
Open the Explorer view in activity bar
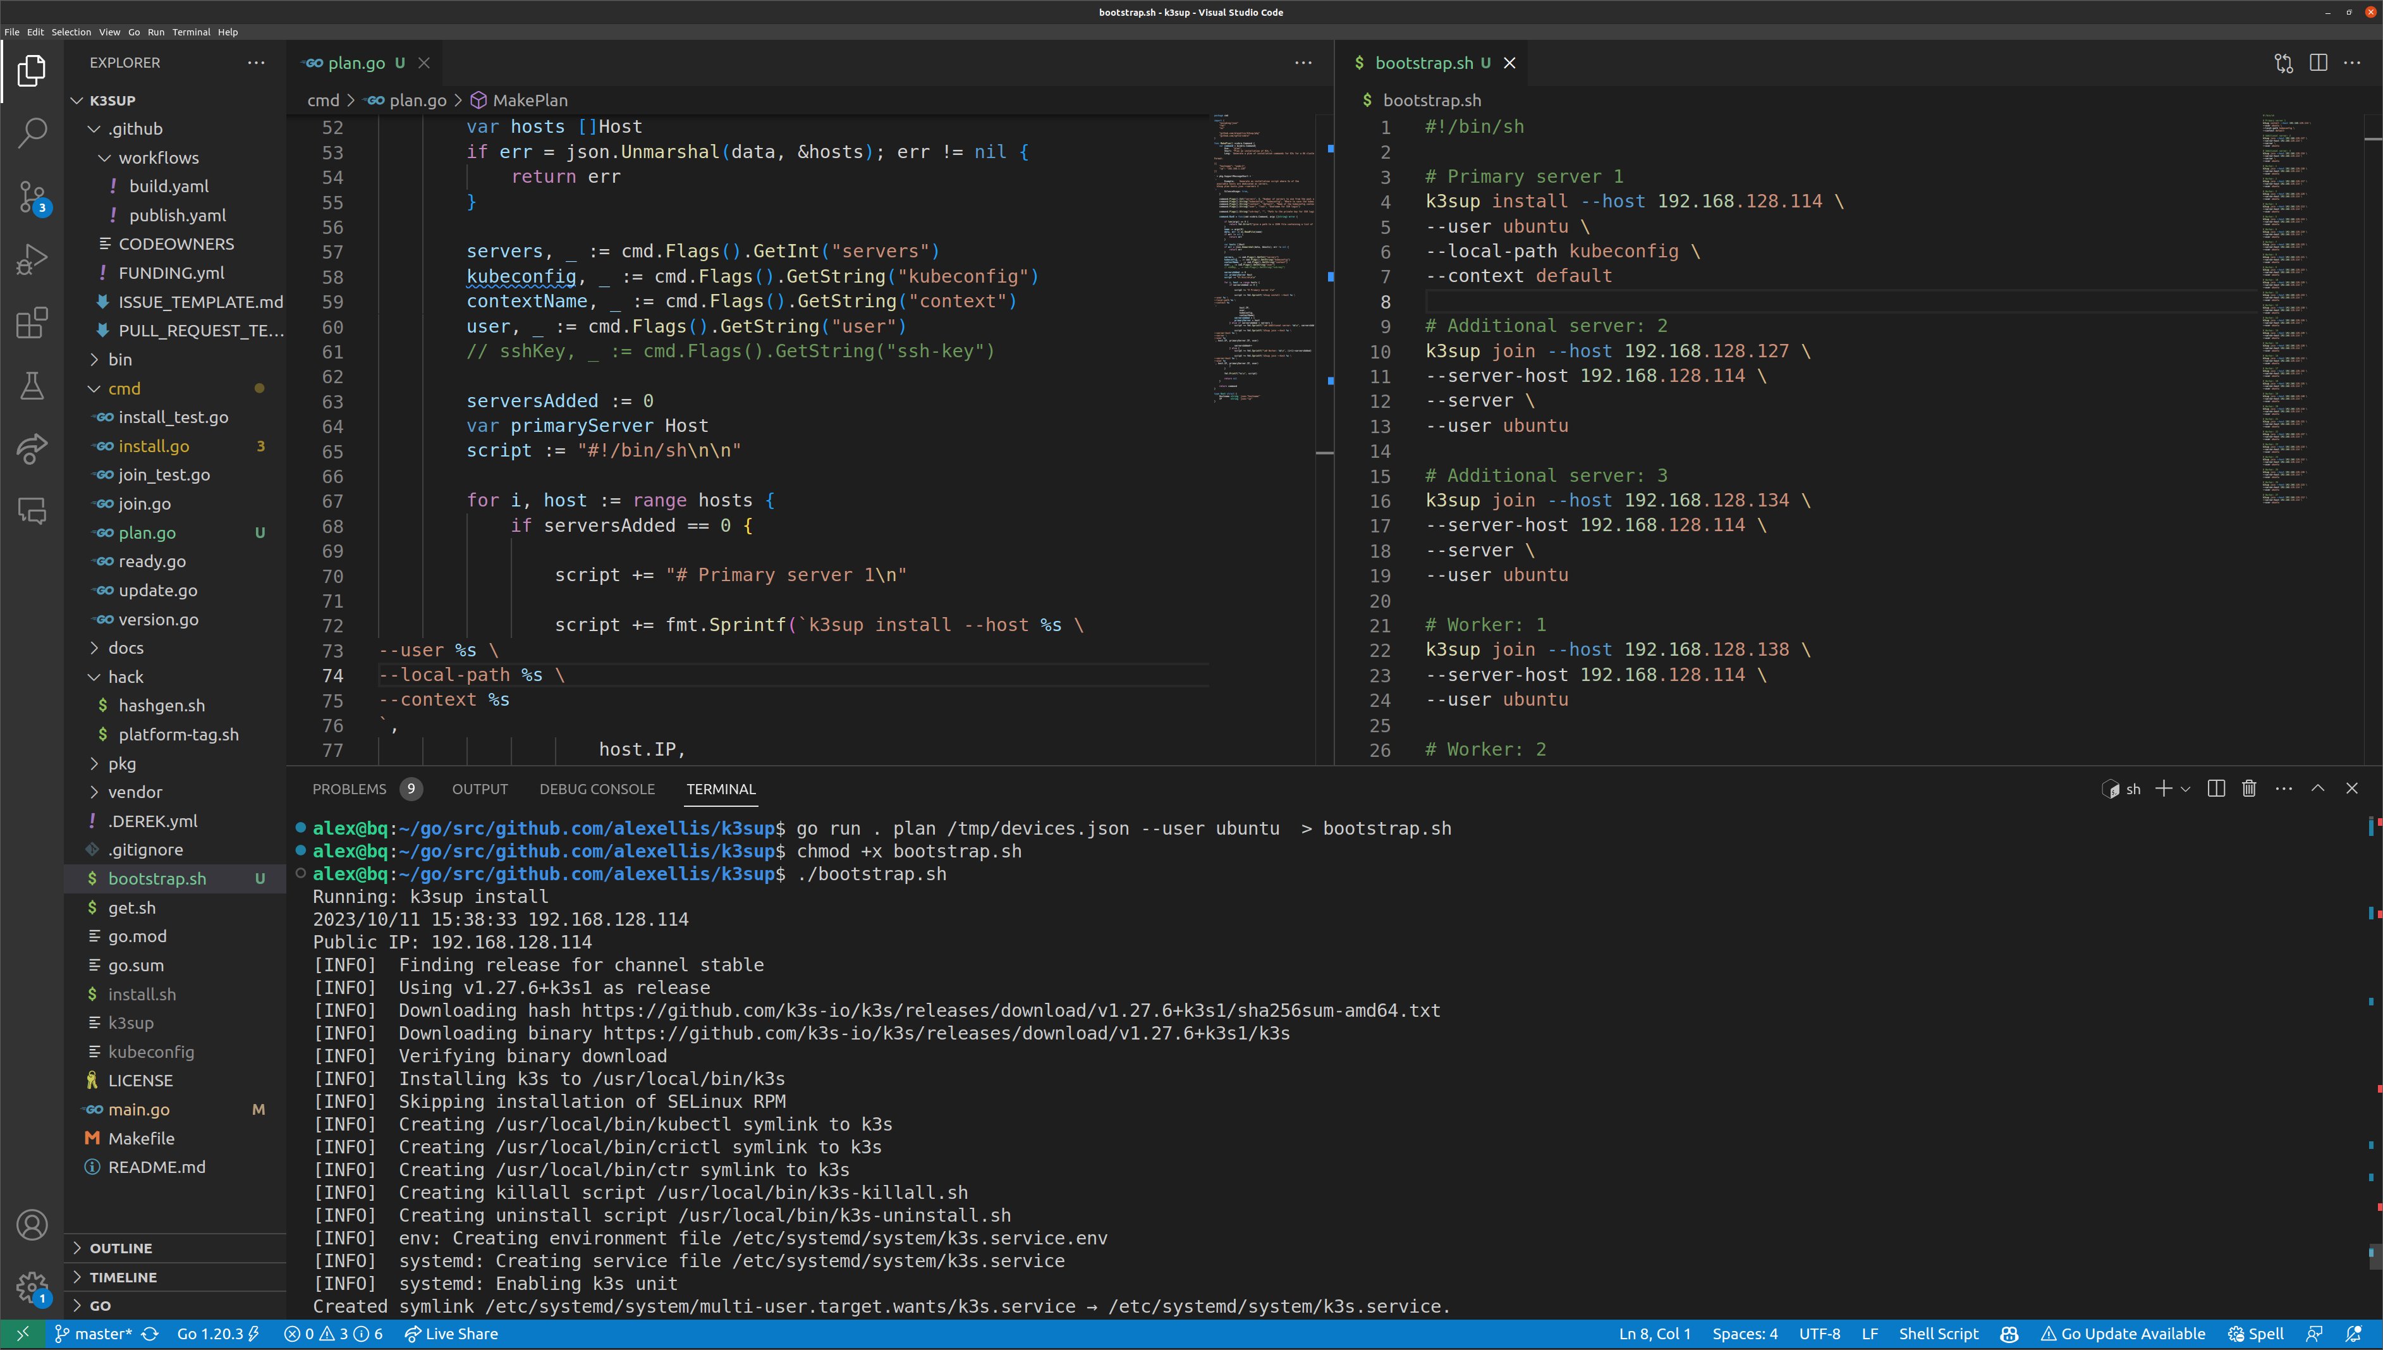[32, 70]
